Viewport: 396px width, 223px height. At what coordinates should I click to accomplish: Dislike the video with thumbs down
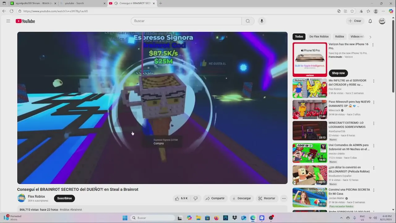[x=196, y=198]
